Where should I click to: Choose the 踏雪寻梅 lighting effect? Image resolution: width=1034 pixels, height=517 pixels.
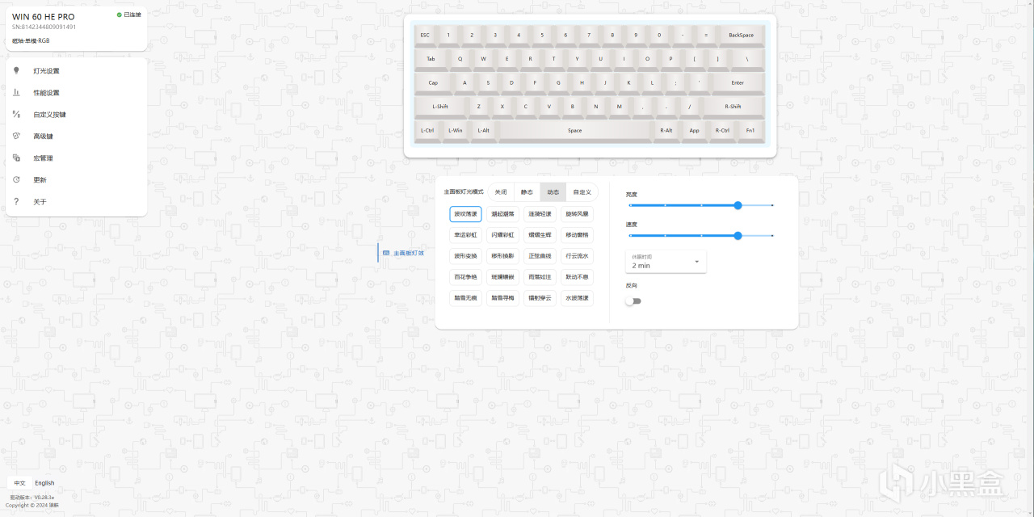click(502, 298)
